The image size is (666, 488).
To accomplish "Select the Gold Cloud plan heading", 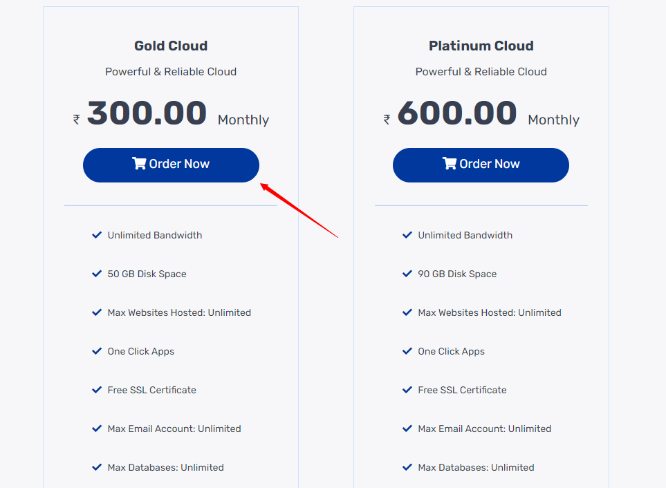I will [171, 46].
